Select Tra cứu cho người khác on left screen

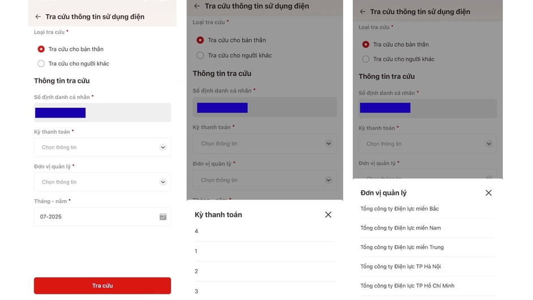tap(73, 64)
